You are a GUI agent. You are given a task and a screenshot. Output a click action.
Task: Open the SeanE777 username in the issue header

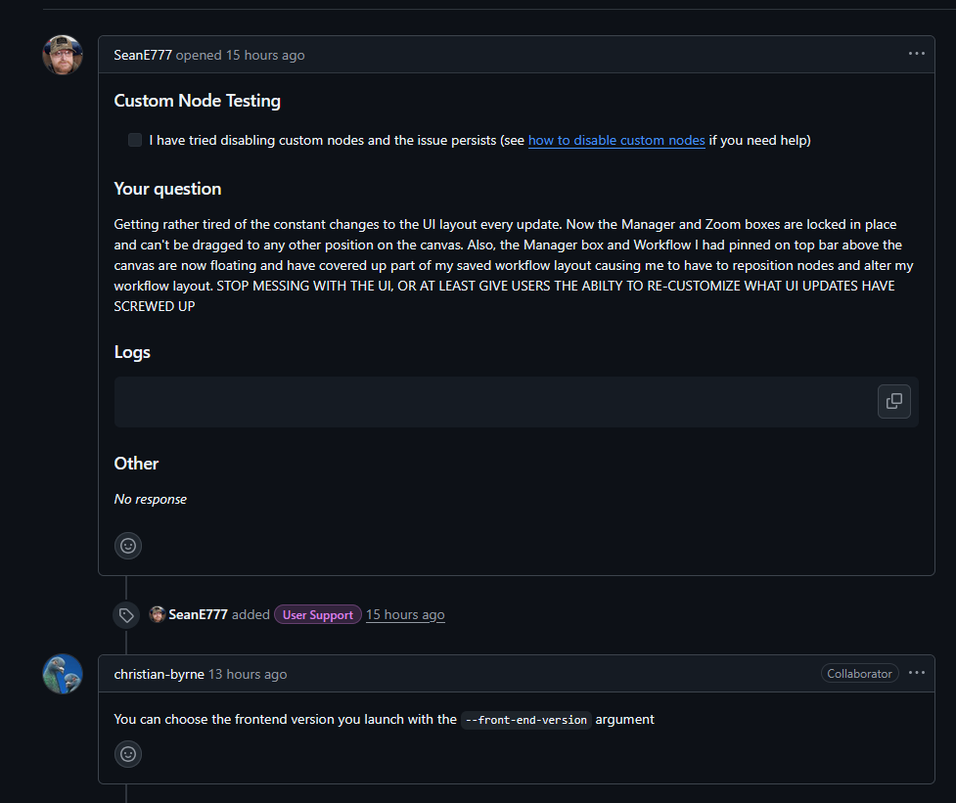tap(143, 56)
